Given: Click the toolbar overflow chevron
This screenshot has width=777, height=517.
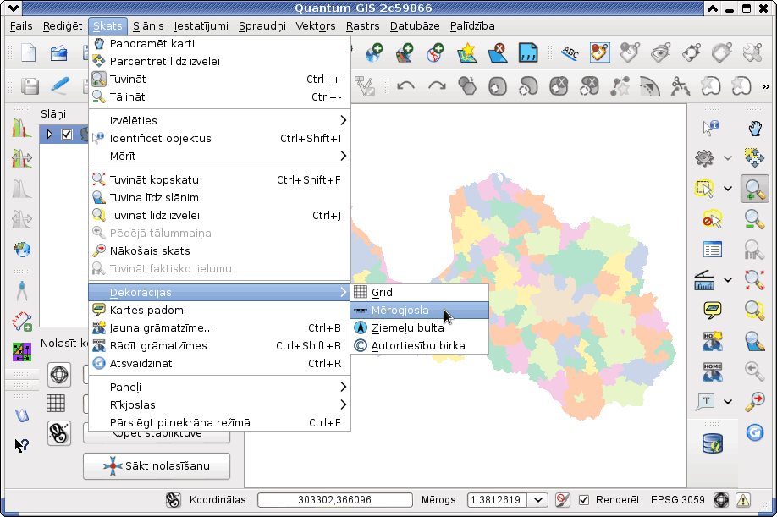Looking at the screenshot, I should [766, 86].
